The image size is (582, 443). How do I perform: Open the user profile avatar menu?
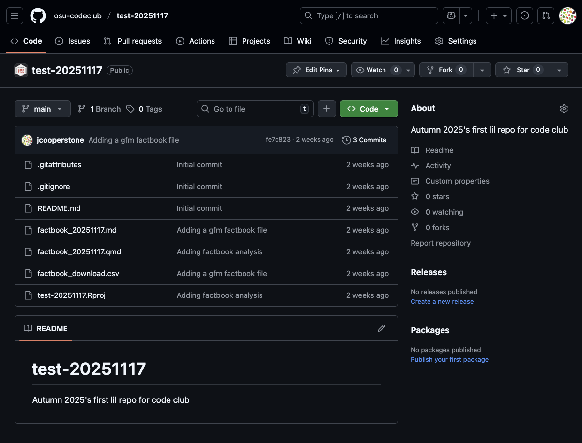point(567,15)
